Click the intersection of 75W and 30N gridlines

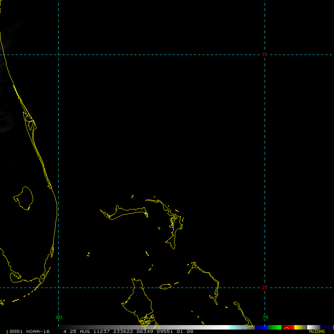pyautogui.click(x=264, y=55)
